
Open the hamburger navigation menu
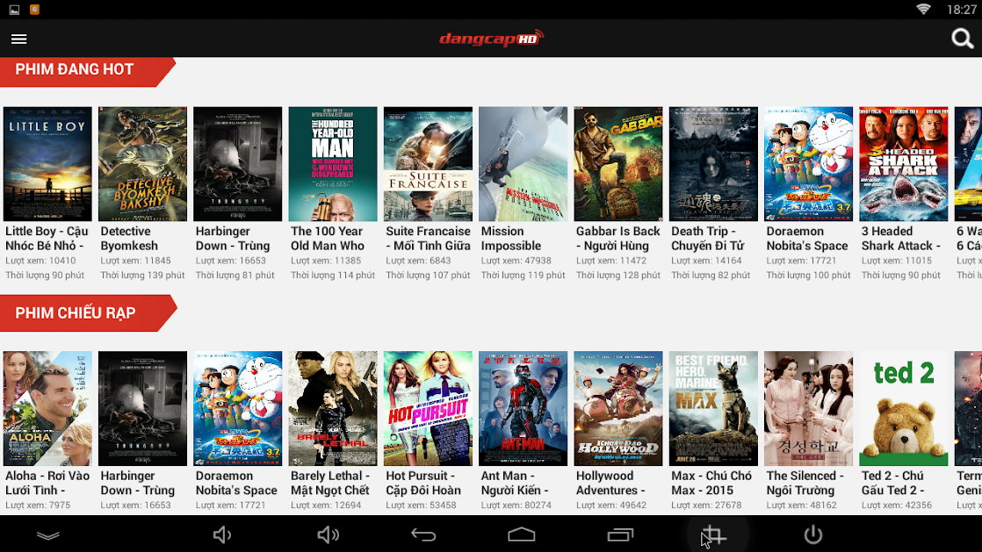pyautogui.click(x=18, y=39)
